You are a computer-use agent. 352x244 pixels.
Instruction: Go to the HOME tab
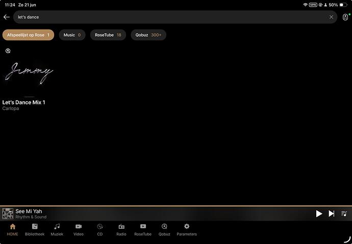coord(12,230)
